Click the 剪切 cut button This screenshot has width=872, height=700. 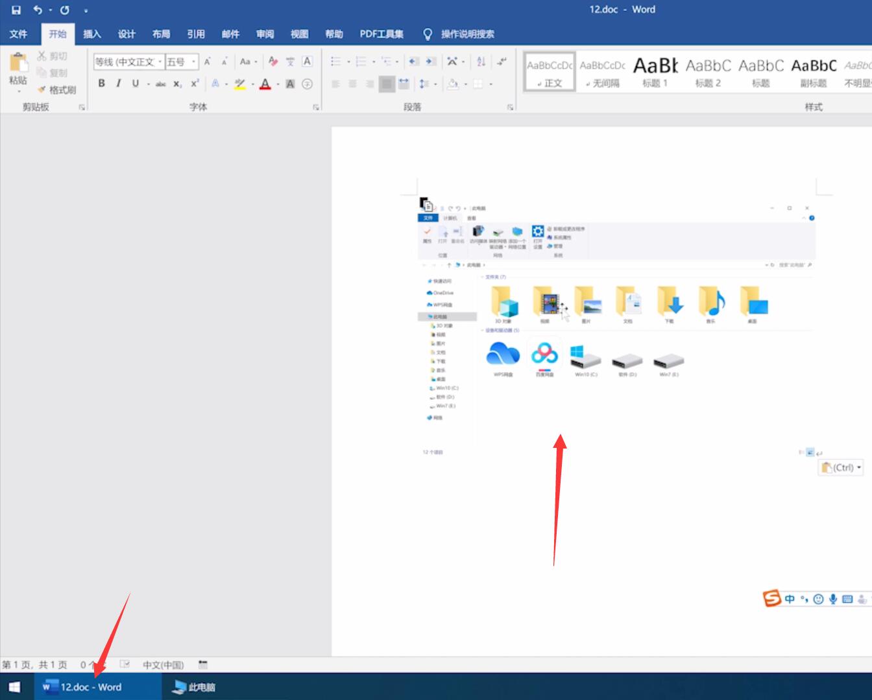pos(52,56)
